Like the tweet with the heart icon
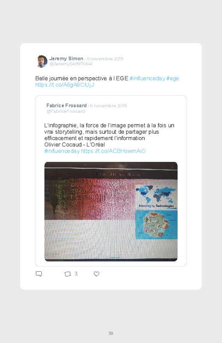This screenshot has width=222, height=343. 96,274
